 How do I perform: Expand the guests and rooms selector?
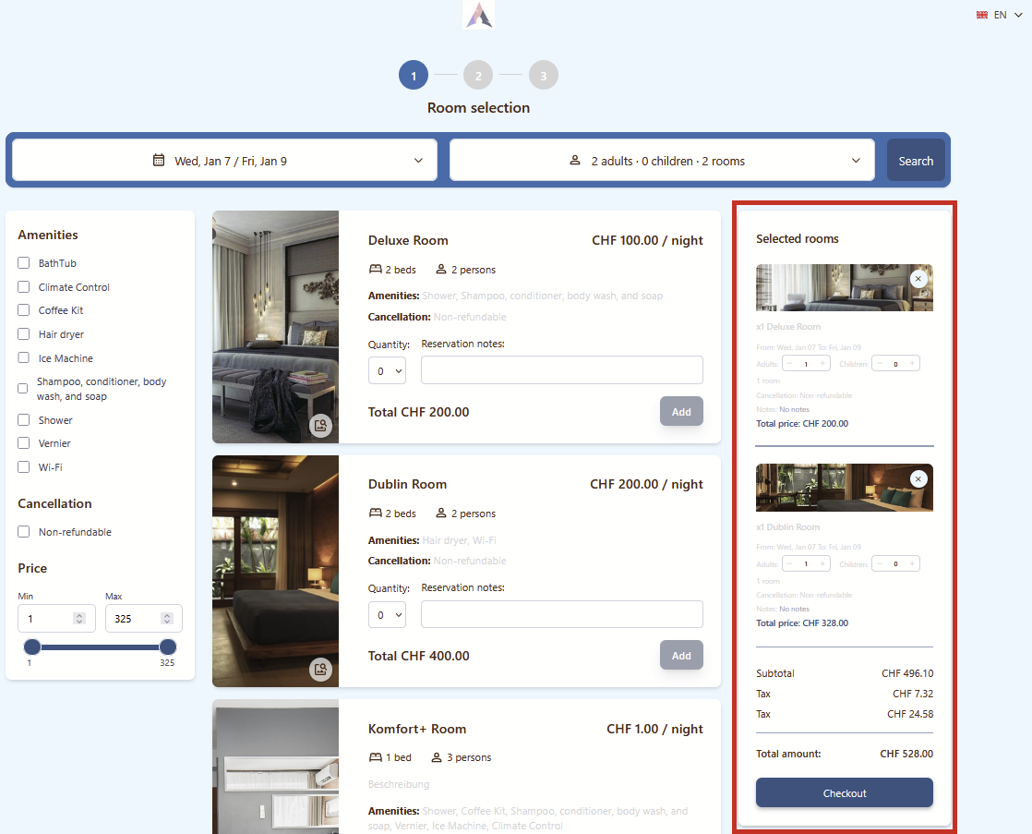pyautogui.click(x=661, y=161)
